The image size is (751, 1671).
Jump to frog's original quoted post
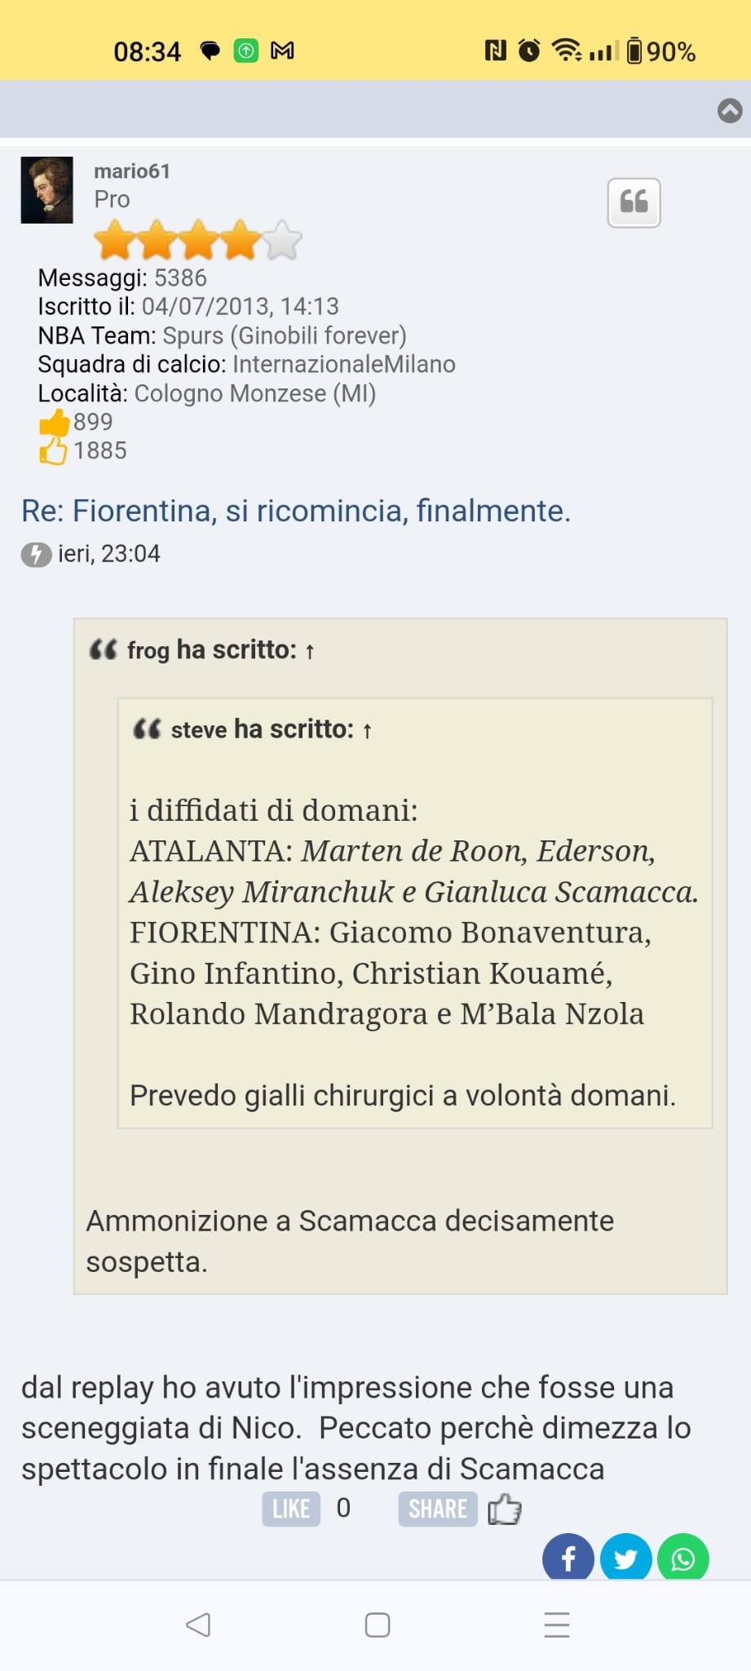click(310, 651)
